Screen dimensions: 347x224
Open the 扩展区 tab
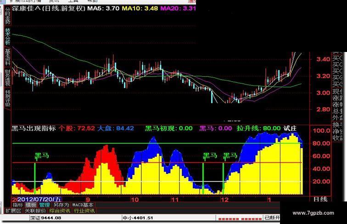point(13,211)
